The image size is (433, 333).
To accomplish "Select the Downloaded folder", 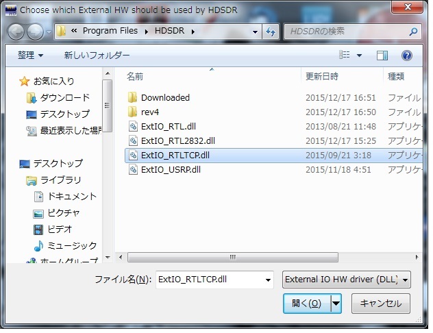I will coord(273,97).
